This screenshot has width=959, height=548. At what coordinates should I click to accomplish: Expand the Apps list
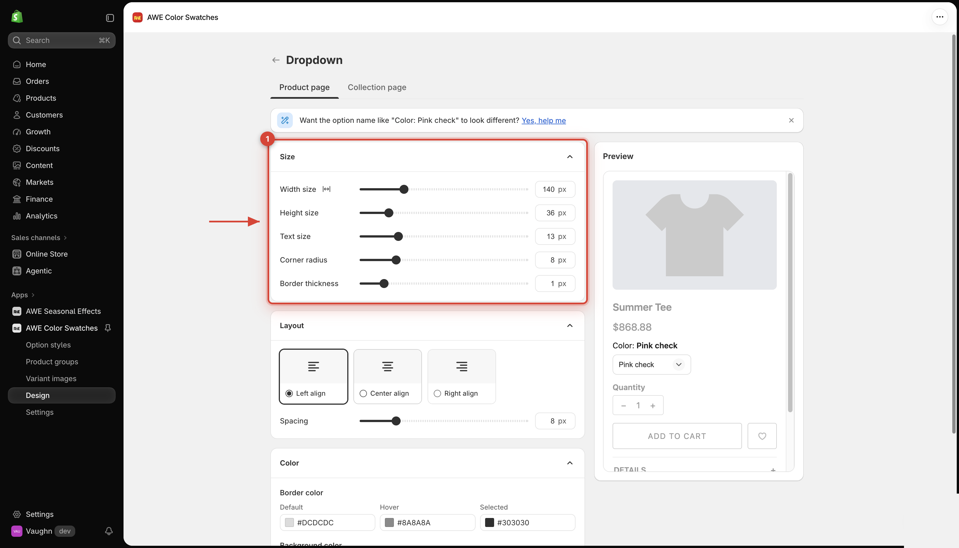coord(23,295)
